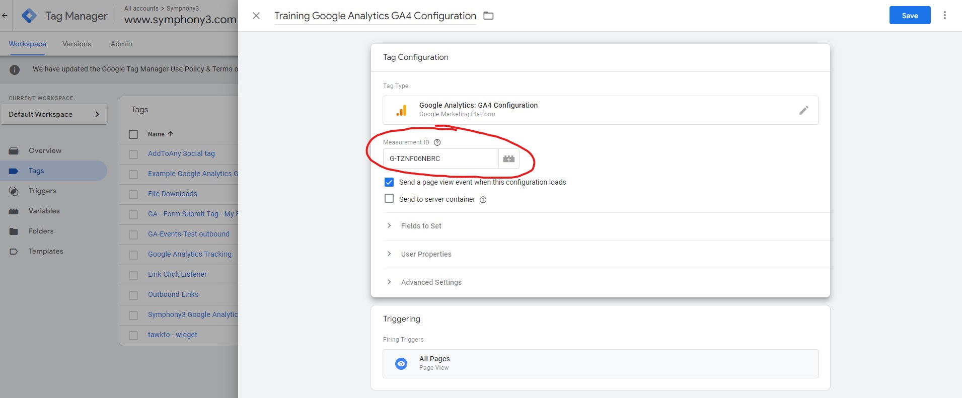The height and width of the screenshot is (398, 962).
Task: Save the tag configuration
Action: [x=910, y=15]
